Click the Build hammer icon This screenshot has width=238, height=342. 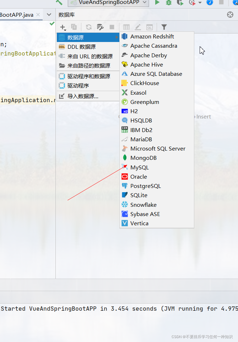point(59,2)
